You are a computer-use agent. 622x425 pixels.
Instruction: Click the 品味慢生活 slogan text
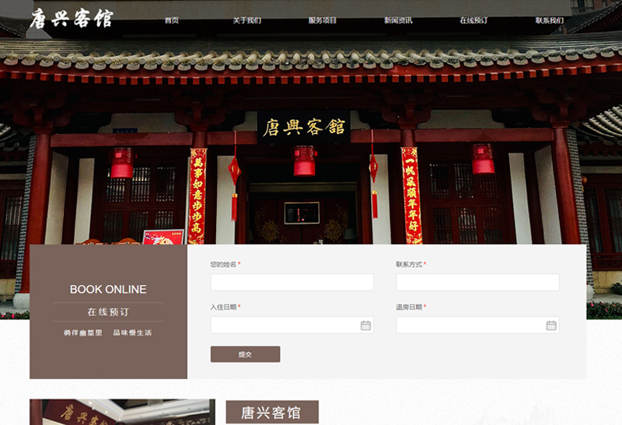(x=132, y=333)
